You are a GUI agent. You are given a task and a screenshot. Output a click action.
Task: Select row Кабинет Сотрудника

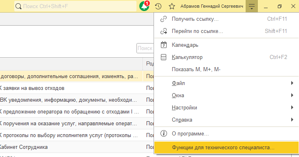click(77, 147)
